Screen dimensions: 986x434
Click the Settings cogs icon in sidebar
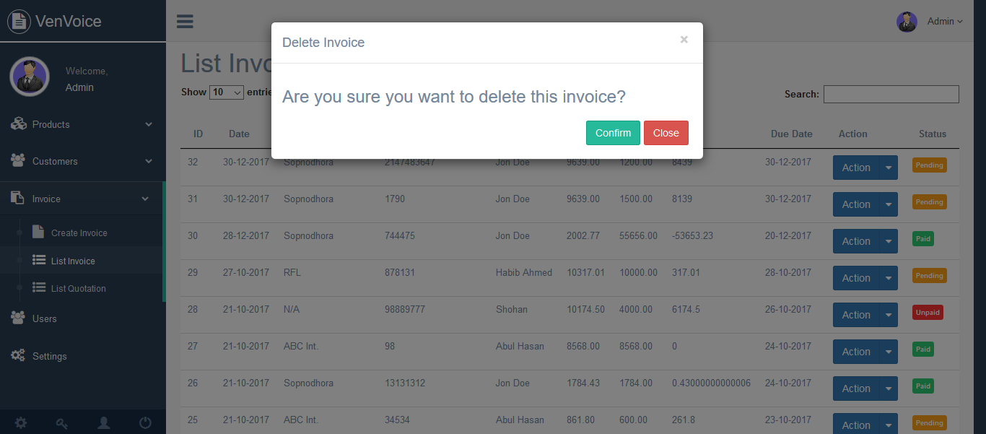[18, 355]
